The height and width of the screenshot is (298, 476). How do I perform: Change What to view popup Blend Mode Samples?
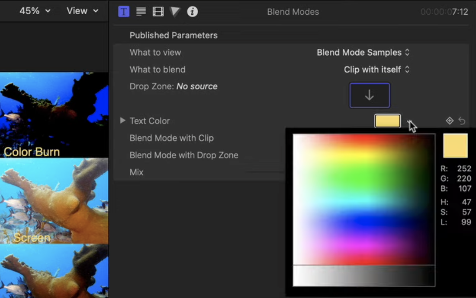[x=363, y=52]
